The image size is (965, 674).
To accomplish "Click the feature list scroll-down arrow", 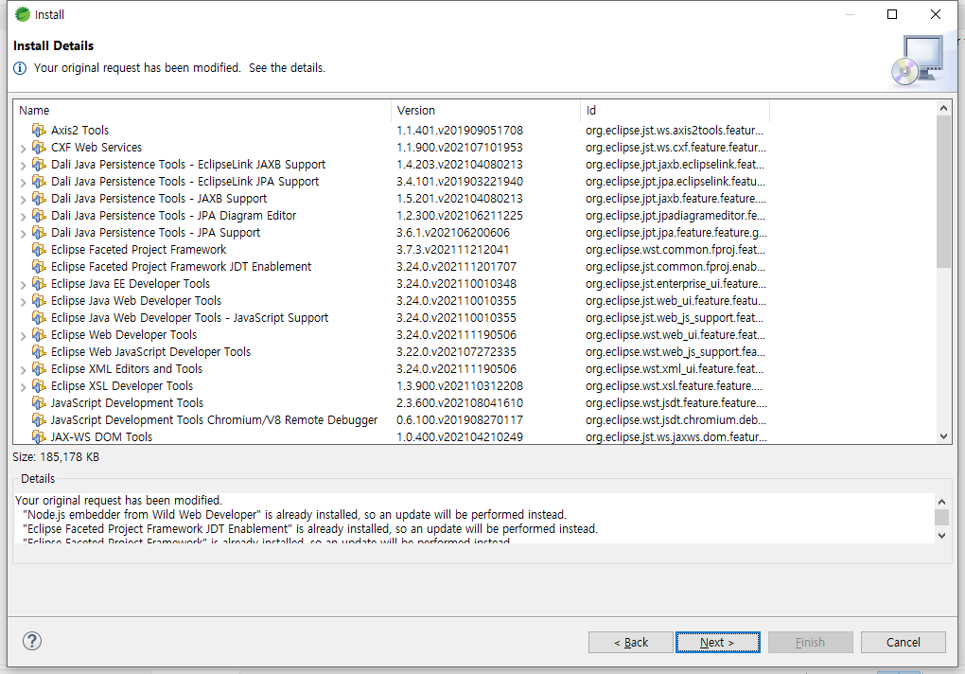I will 943,436.
